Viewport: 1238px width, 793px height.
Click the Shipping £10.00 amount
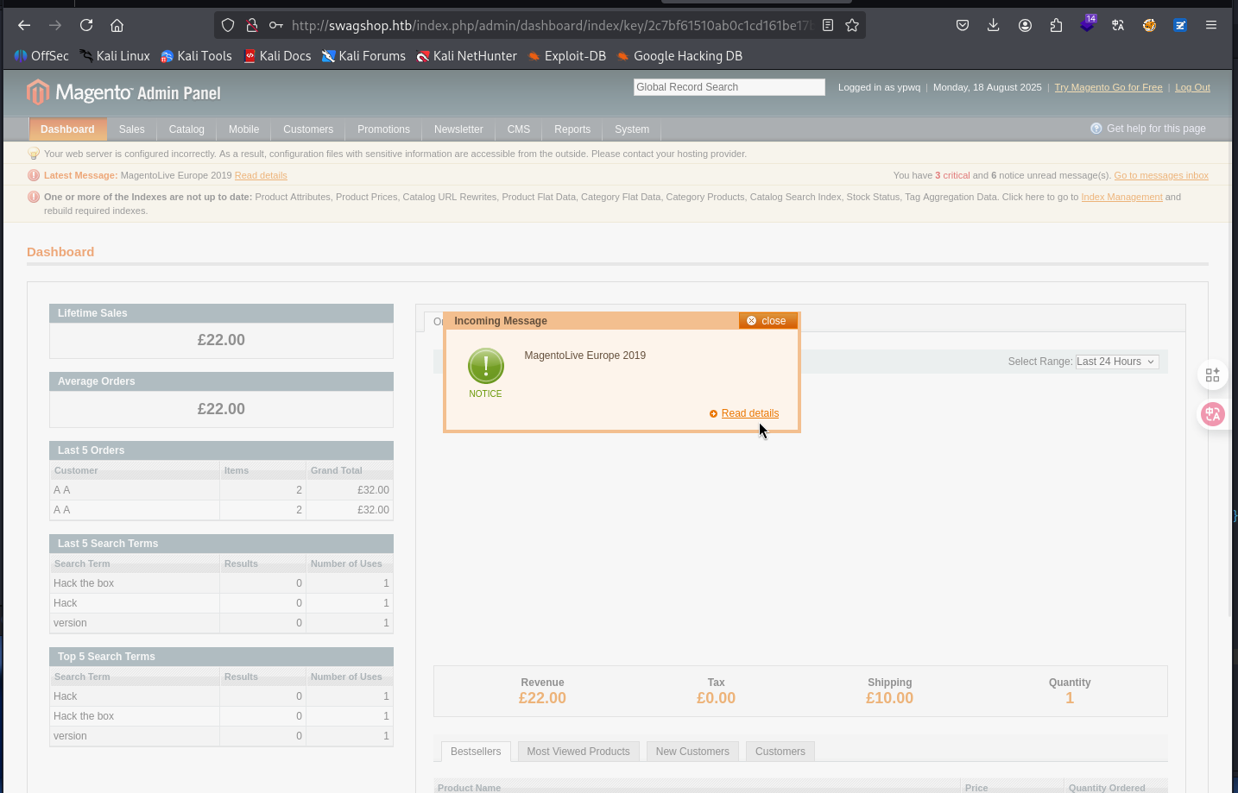[x=889, y=698]
